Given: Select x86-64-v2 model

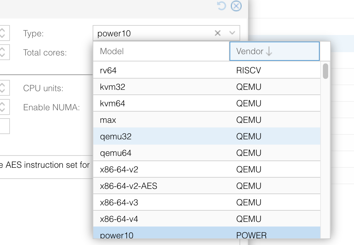Looking at the screenshot, I should coord(207,169).
